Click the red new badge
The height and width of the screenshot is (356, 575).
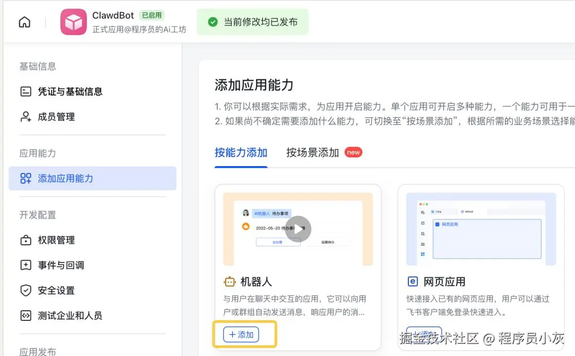coord(353,153)
